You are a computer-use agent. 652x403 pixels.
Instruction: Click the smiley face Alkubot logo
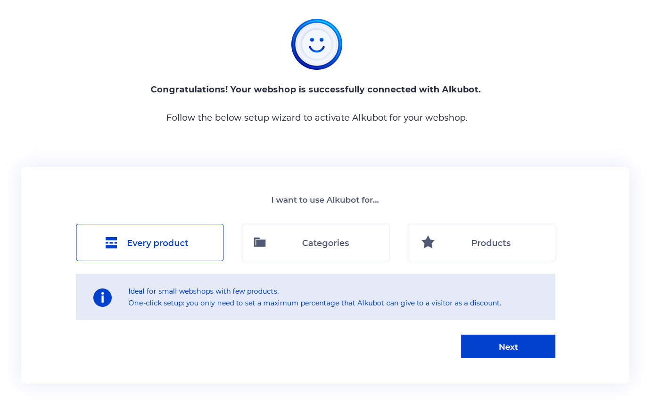pos(316,44)
